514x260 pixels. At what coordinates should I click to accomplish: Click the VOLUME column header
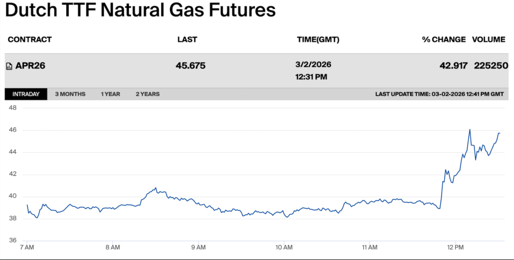click(488, 40)
